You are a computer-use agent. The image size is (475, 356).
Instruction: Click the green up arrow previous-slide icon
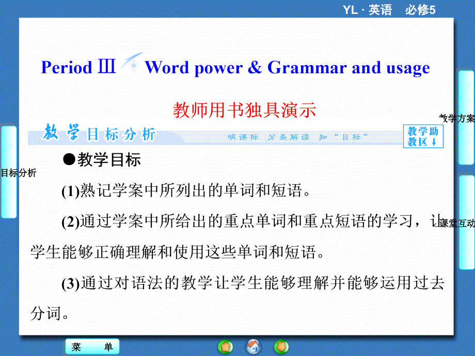(226, 347)
